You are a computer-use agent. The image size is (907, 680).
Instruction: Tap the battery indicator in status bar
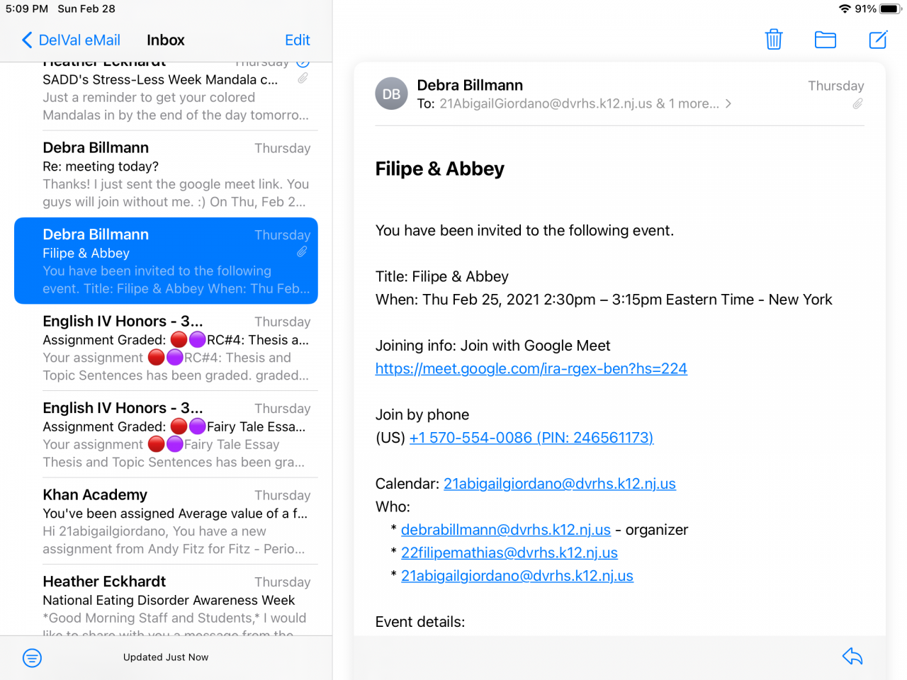point(890,8)
